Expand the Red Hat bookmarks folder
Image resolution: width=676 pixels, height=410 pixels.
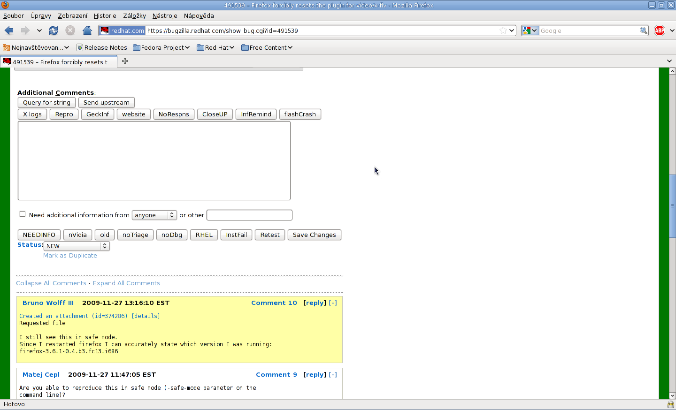click(215, 47)
